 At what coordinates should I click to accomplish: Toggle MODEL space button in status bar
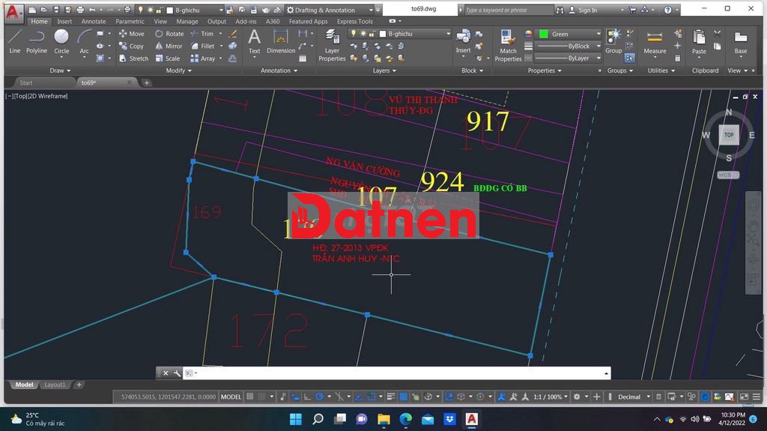231,397
